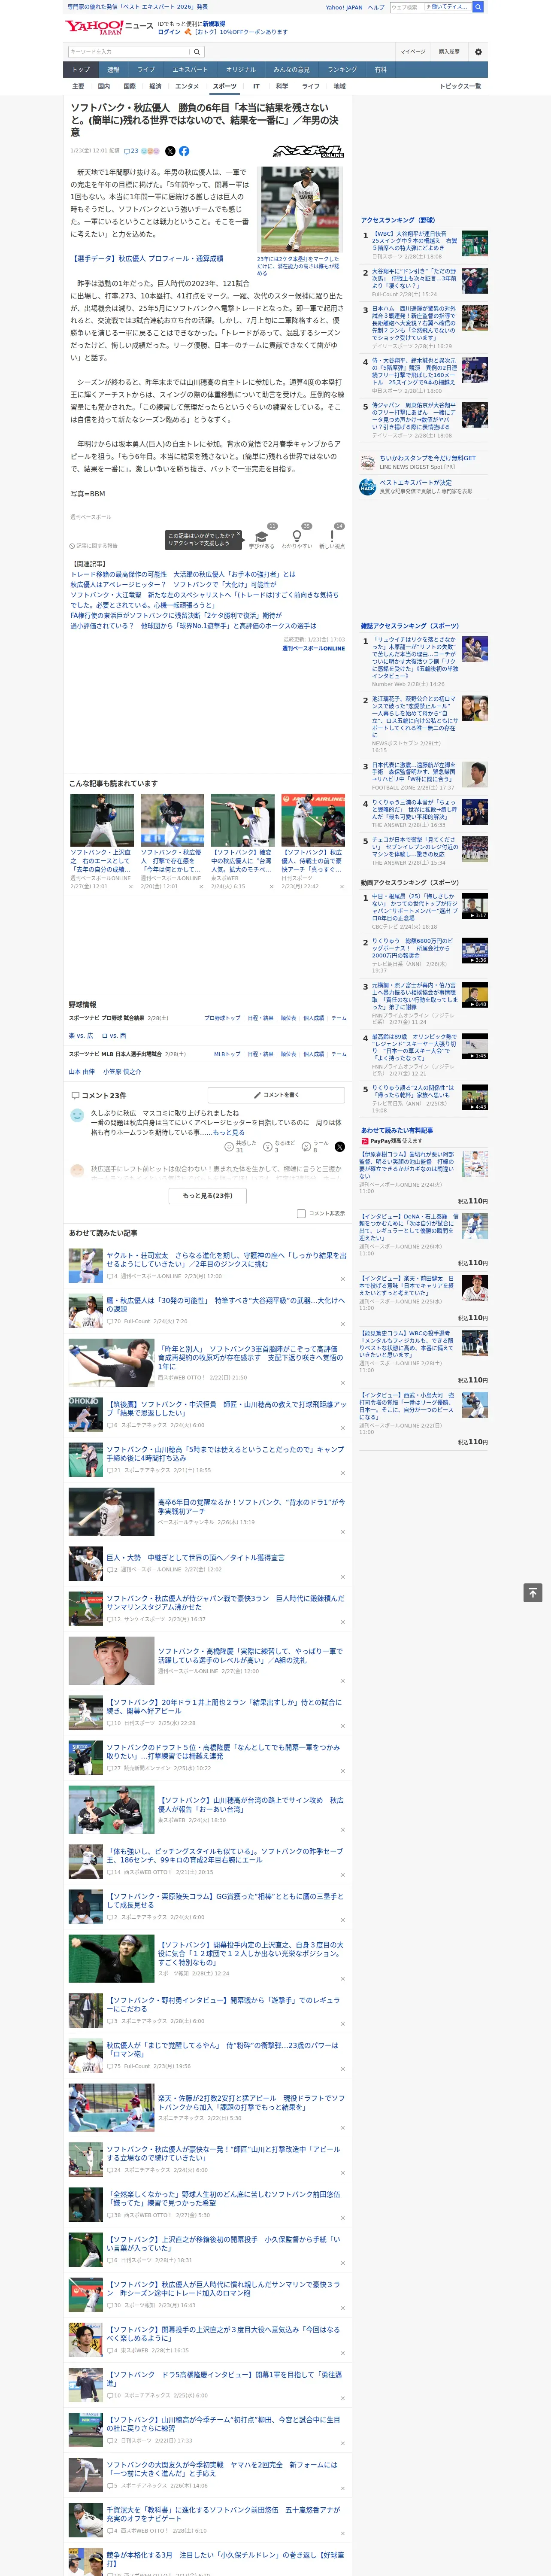Click the web search button top right
Image resolution: width=551 pixels, height=2576 pixels.
pos(478,7)
